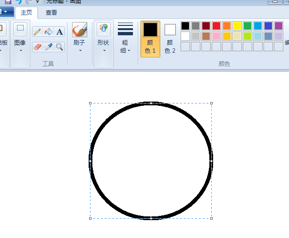Pick the indigo palette swatch
The image size is (289, 238).
coord(268,26)
